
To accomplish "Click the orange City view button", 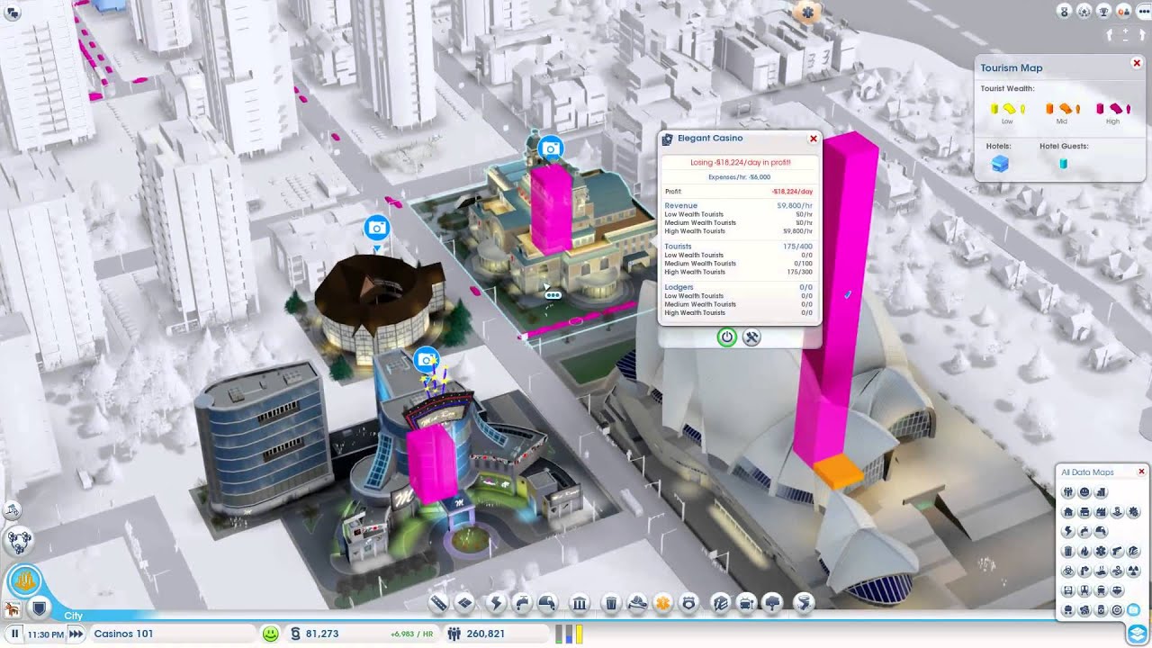I will point(24,581).
